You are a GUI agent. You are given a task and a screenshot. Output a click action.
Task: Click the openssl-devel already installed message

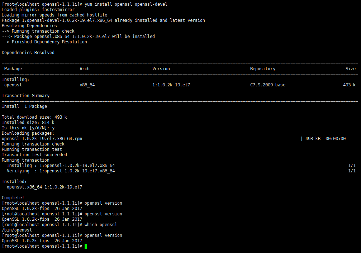pyautogui.click(x=103, y=20)
